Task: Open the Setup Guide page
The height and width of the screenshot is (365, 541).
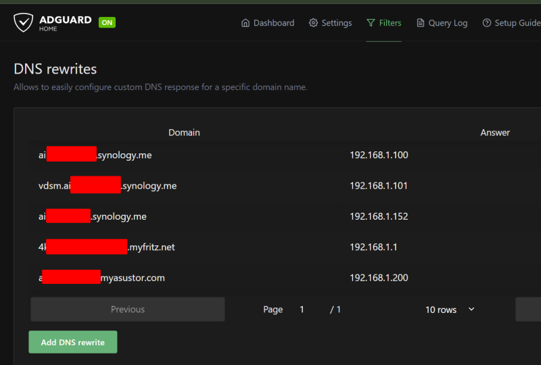Action: pos(512,23)
